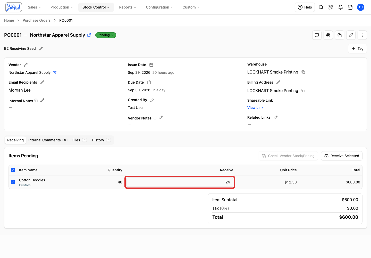
Task: Go to Purchase Orders breadcrumb
Action: pyautogui.click(x=37, y=20)
